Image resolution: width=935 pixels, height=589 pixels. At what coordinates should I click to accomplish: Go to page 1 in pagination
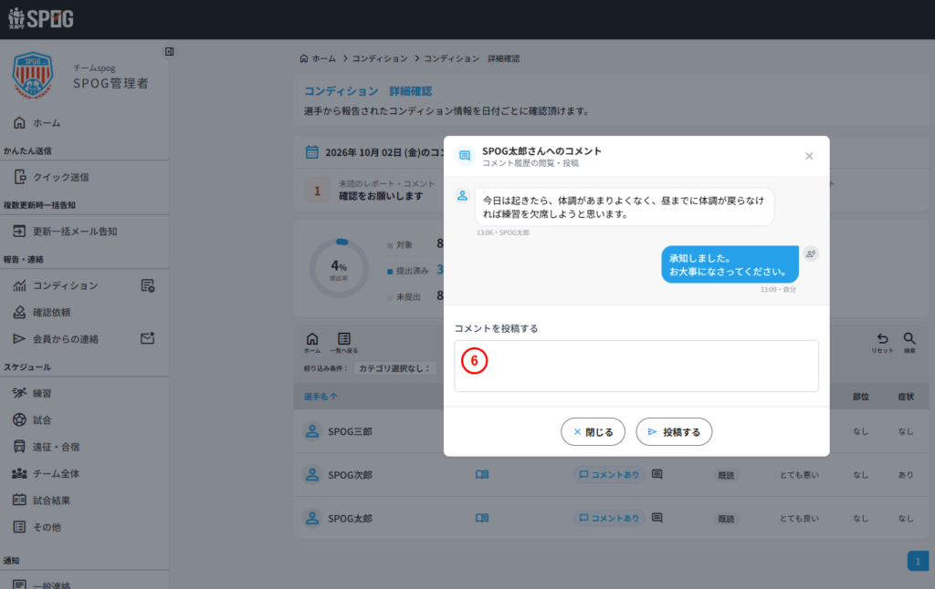919,561
